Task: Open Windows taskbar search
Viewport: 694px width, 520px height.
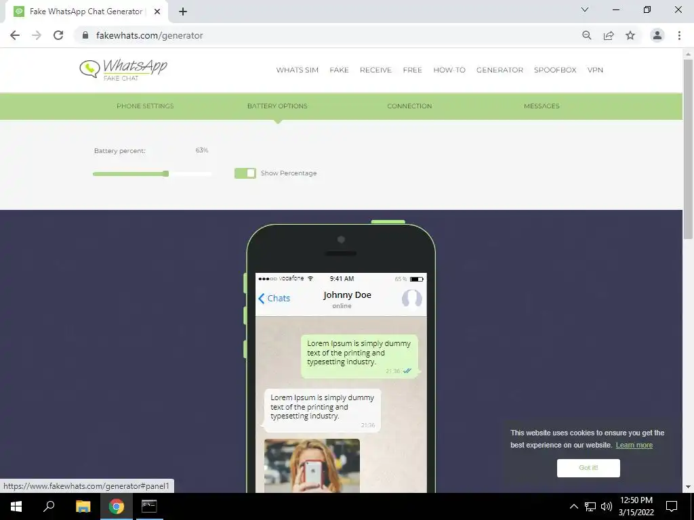Action: pos(49,506)
